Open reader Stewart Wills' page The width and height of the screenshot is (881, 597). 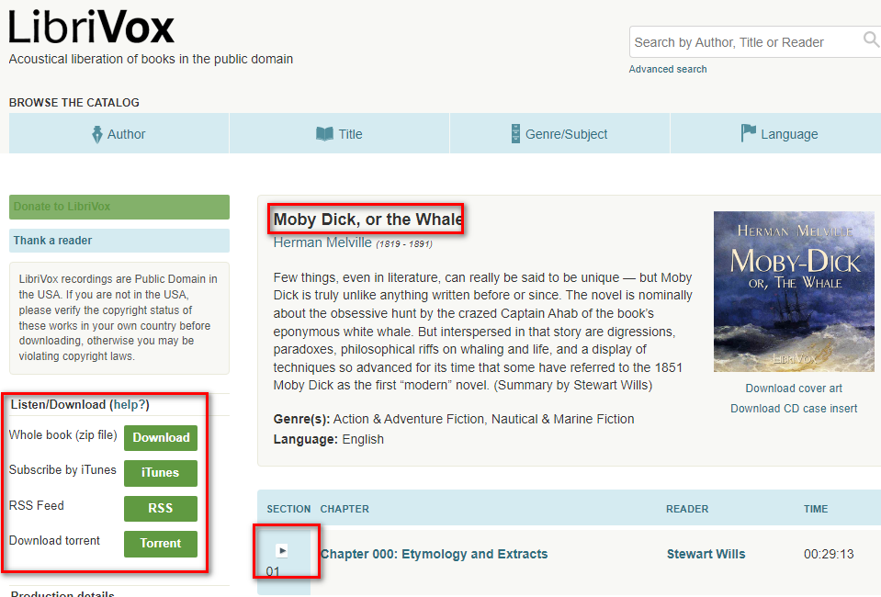[x=706, y=554]
